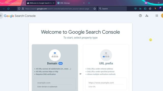Image resolution: width=163 pixels, height=91 pixels.
Task: Select the URL prefix property icon
Action: pos(106,55)
